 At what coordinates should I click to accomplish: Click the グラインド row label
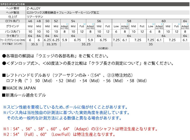coord(13,26)
